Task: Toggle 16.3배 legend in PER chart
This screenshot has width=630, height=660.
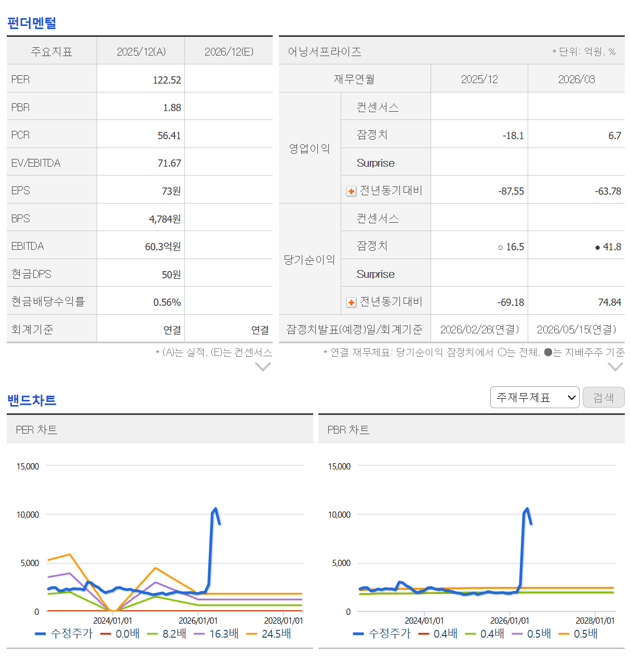Action: [x=217, y=634]
